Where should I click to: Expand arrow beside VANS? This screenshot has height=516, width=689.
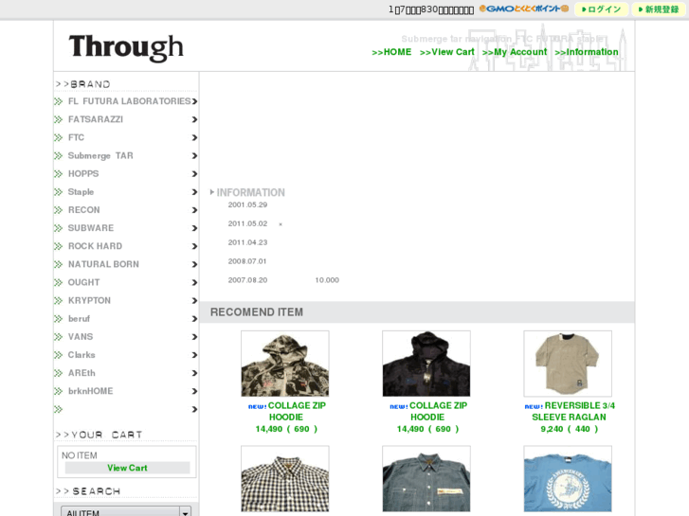(x=194, y=337)
